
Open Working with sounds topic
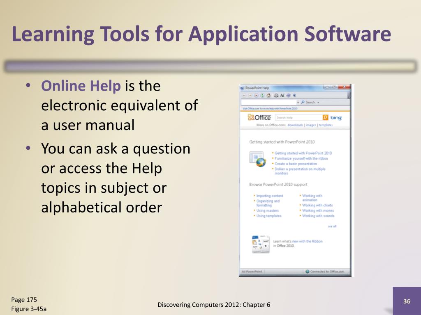(318, 216)
